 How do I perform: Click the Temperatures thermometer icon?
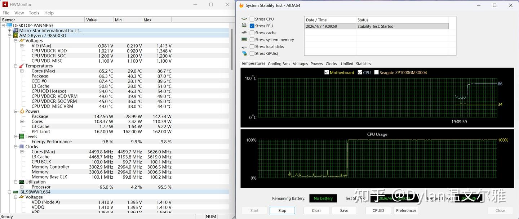coord(22,66)
